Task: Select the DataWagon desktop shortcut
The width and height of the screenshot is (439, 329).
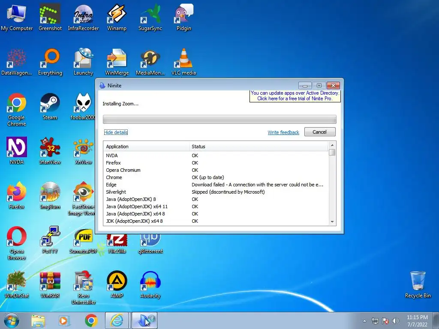Action: point(17,62)
